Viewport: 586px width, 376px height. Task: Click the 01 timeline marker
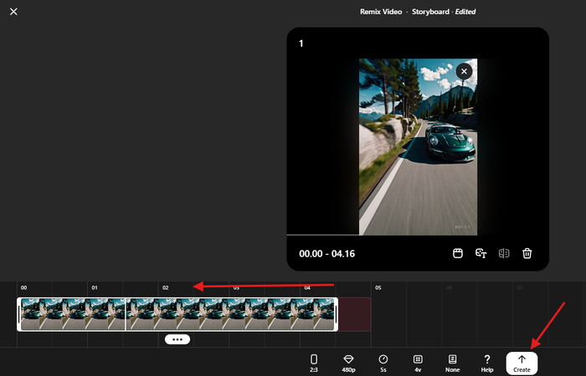click(95, 287)
